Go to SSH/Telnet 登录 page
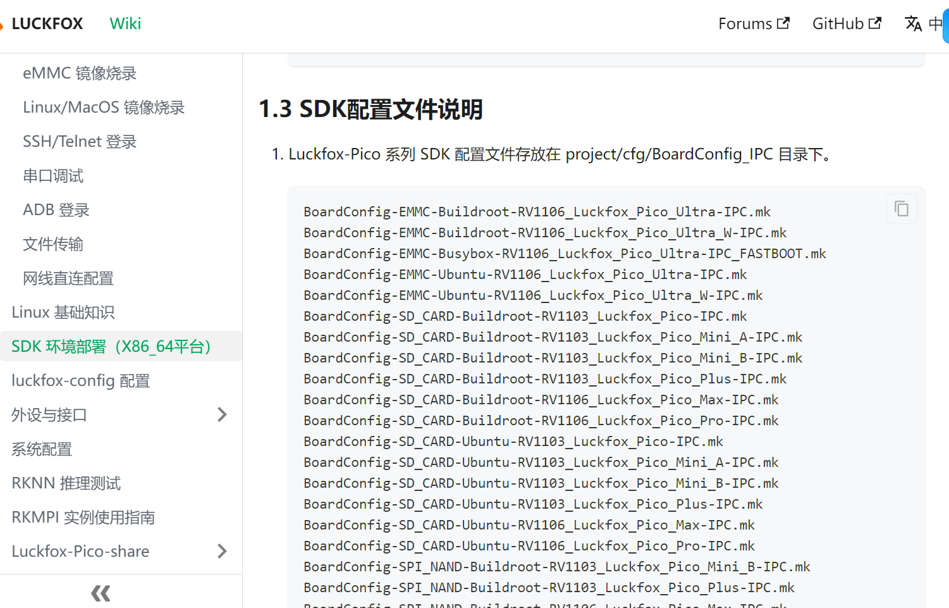The height and width of the screenshot is (608, 949). tap(80, 142)
